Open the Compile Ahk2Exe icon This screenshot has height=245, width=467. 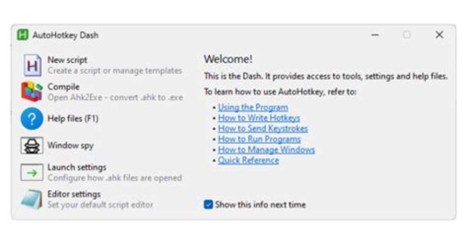tap(32, 91)
